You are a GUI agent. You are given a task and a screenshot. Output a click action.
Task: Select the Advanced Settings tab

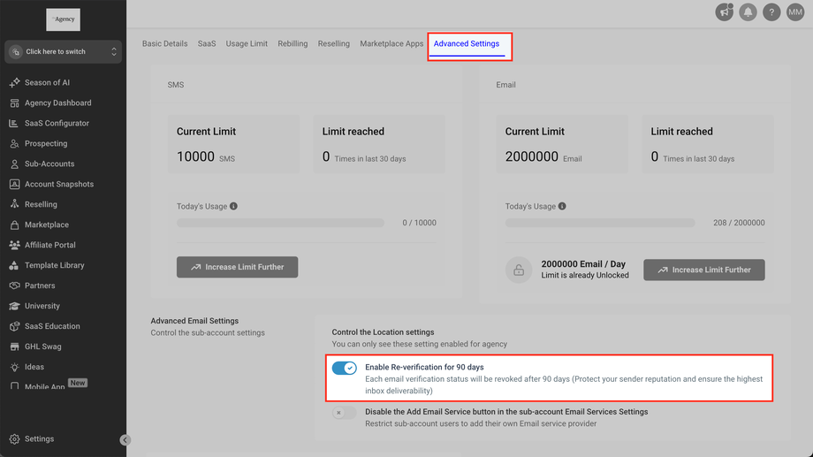467,43
